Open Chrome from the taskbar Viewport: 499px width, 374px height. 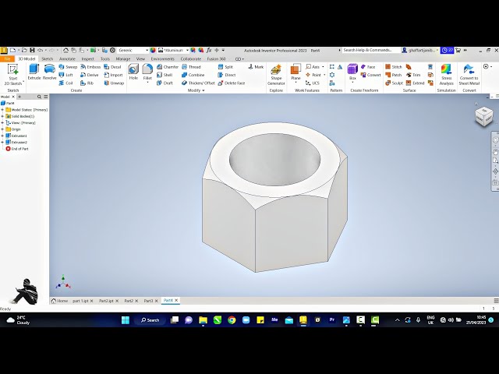[232, 320]
